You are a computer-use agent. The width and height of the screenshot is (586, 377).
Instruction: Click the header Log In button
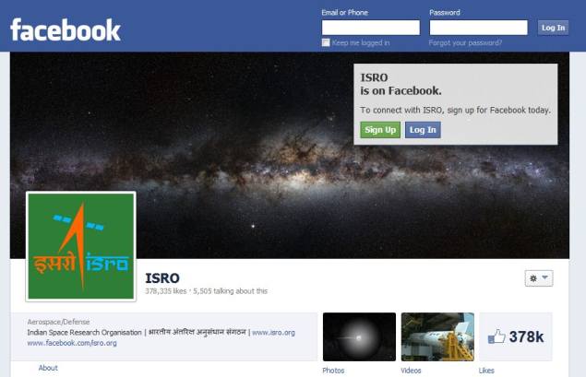[x=553, y=28]
